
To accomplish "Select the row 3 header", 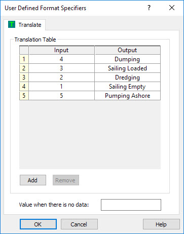I will coord(24,77).
